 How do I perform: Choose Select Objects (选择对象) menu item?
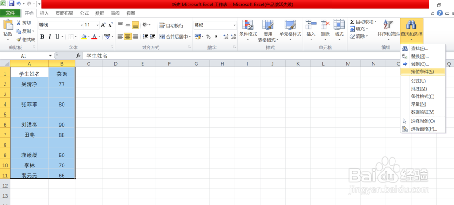(x=423, y=121)
